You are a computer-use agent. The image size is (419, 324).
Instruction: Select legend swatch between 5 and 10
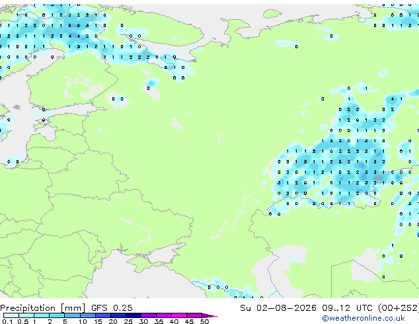[x=73, y=315]
